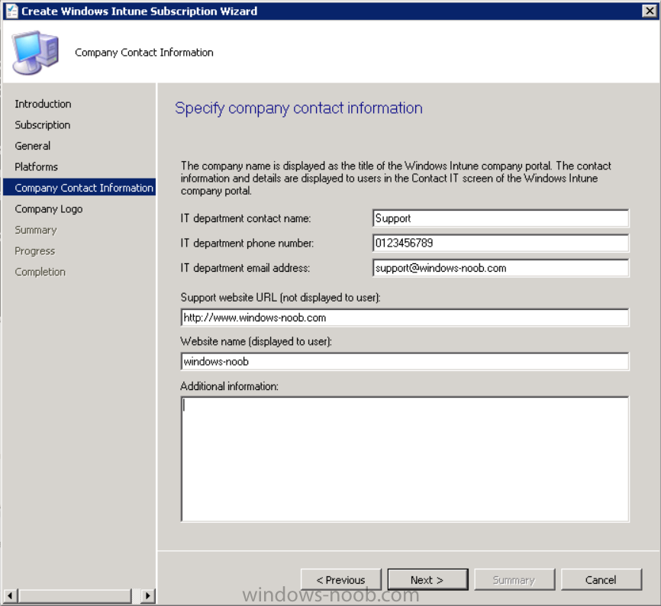Open the Company Logo step

(x=49, y=209)
